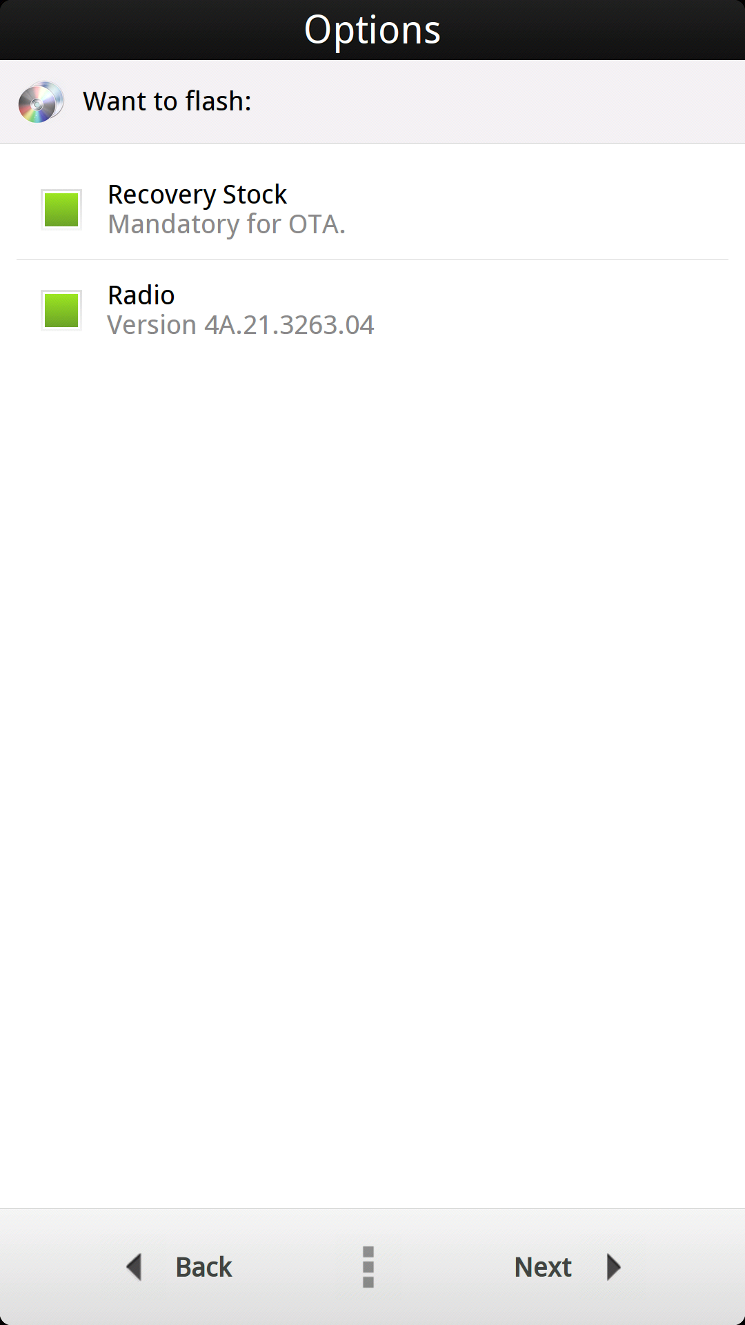
Task: Return with the Back button label
Action: click(x=203, y=1267)
